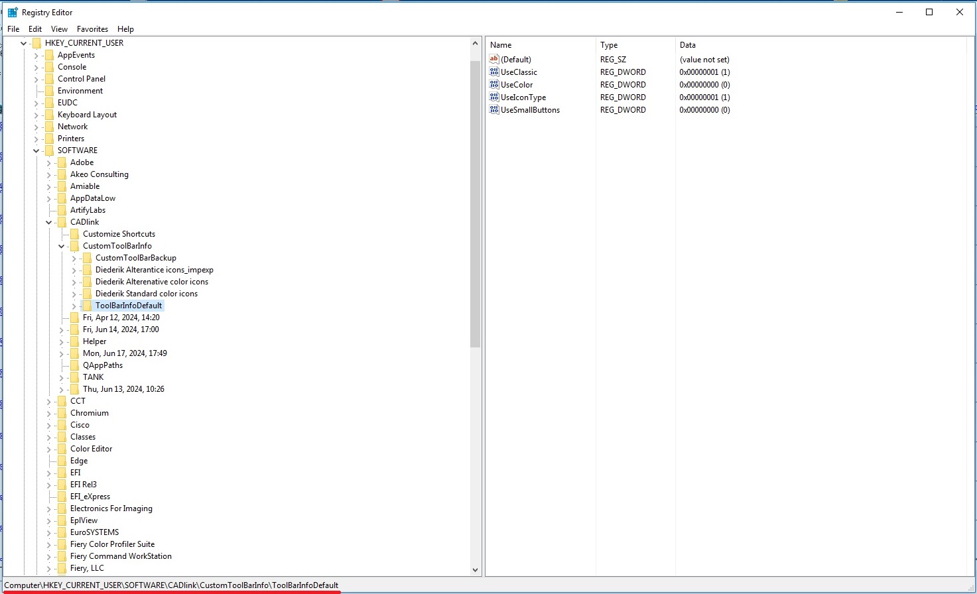
Task: Click the UseSmallButtons DWORD value icon
Action: click(494, 109)
